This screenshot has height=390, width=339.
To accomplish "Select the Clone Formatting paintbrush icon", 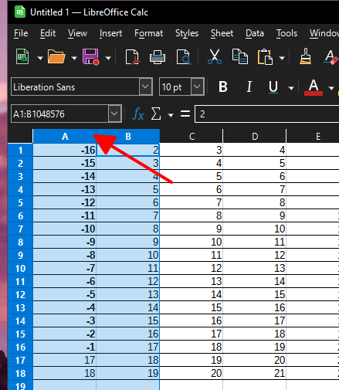I will (305, 56).
